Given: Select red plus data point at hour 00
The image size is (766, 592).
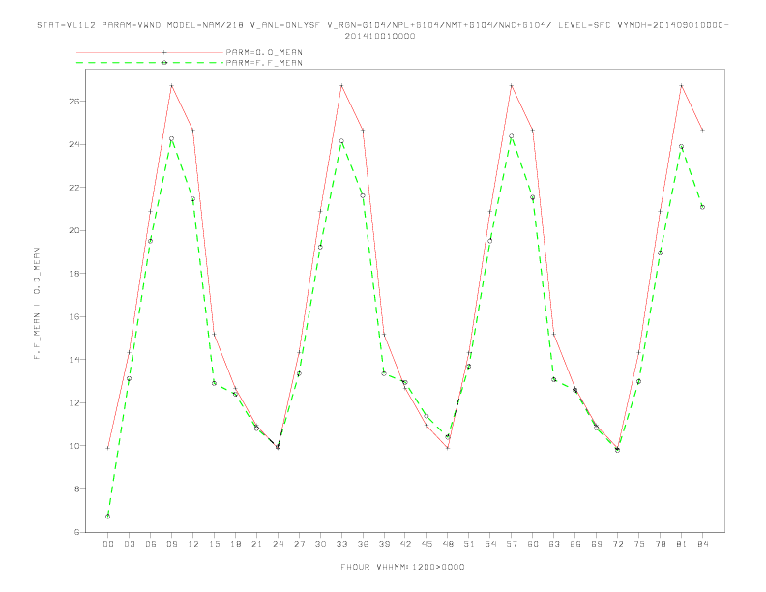Looking at the screenshot, I should [x=108, y=448].
